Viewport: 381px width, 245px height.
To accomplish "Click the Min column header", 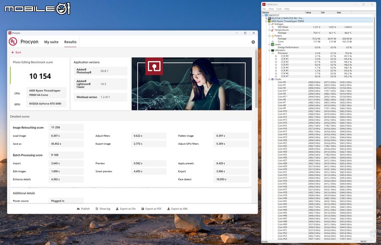I will point(328,12).
